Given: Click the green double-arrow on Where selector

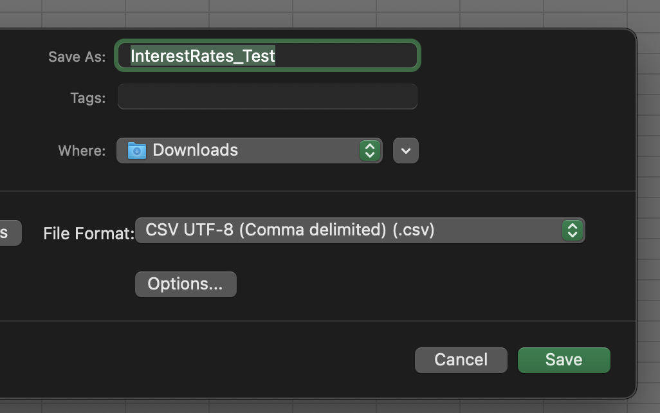Looking at the screenshot, I should (370, 150).
